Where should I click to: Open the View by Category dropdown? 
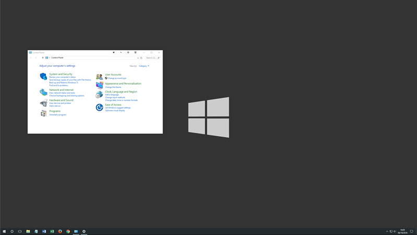[x=144, y=66]
